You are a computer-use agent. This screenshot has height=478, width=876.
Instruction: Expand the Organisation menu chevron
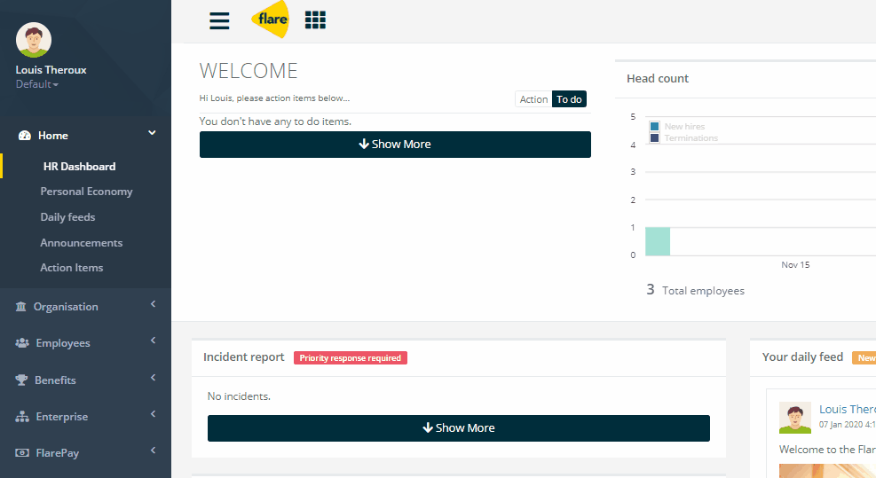click(153, 304)
